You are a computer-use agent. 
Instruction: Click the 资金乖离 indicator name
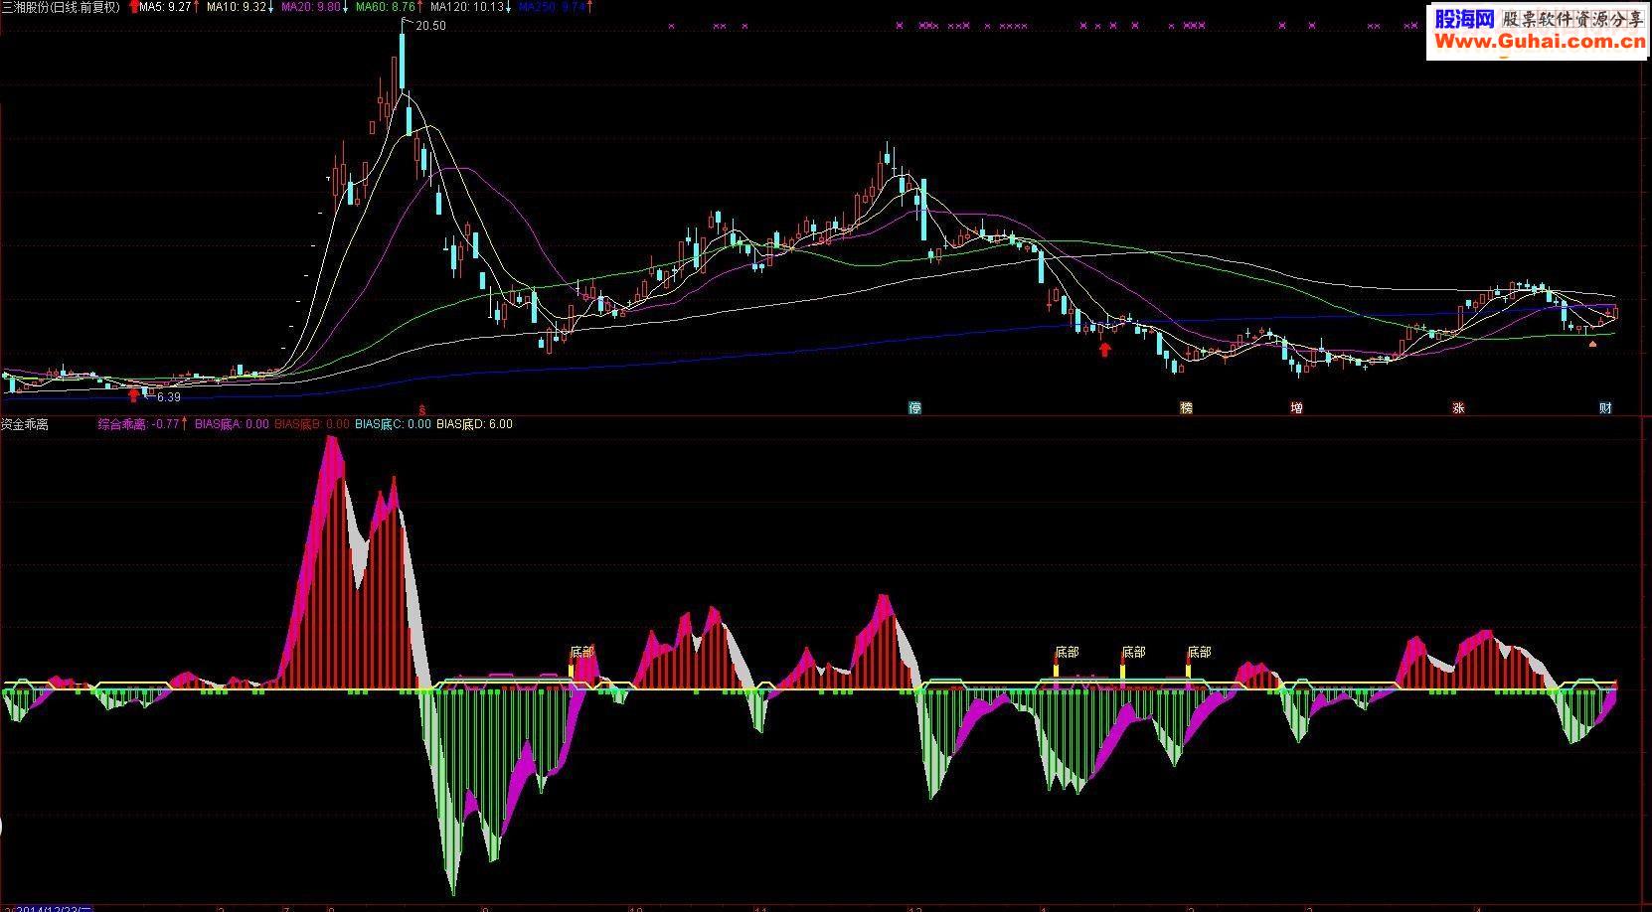25,424
